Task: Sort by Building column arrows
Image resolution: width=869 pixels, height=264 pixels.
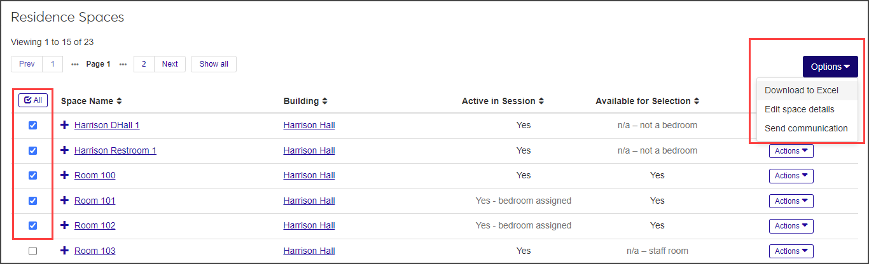Action: (324, 101)
